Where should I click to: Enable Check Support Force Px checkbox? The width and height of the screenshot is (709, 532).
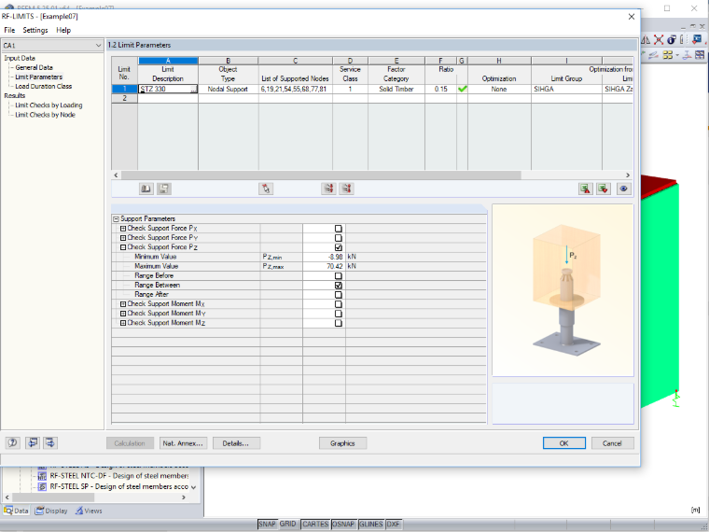[339, 229]
